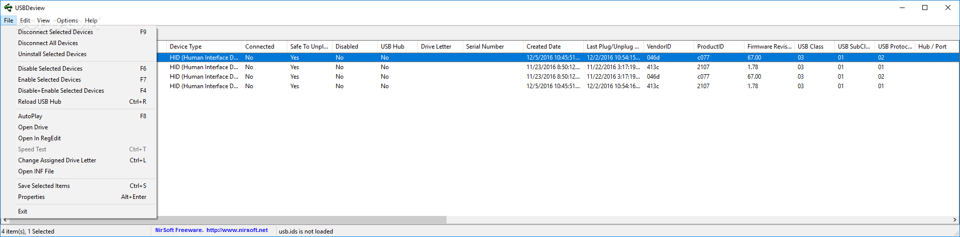Sort by USB SubClass column header
The height and width of the screenshot is (237, 960).
(855, 47)
